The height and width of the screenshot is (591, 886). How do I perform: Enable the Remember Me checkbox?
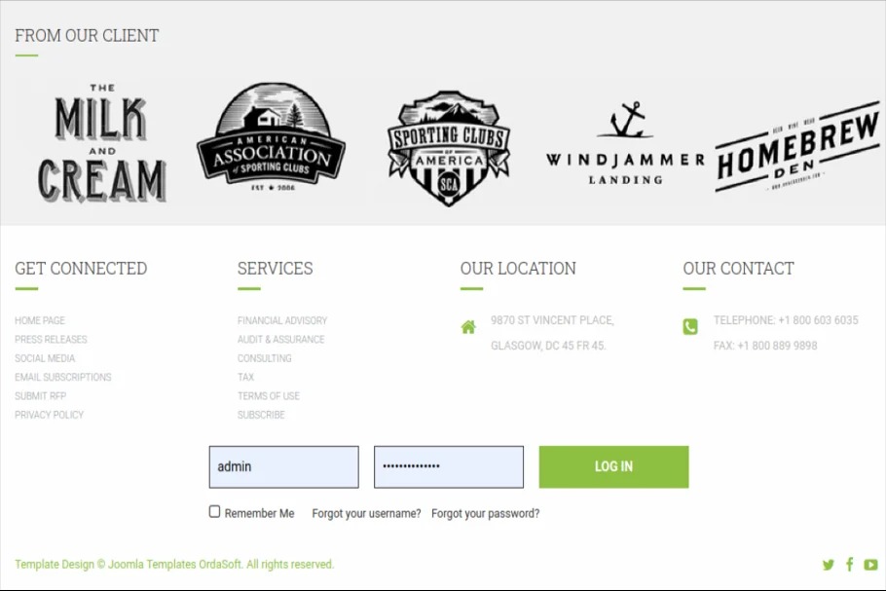pyautogui.click(x=215, y=511)
